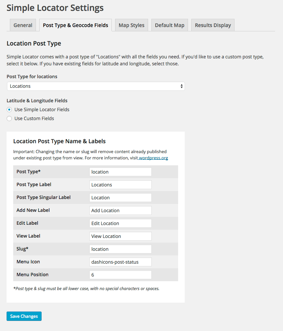Image resolution: width=283 pixels, height=331 pixels.
Task: Select Use Simple Locator Fields option
Action: click(x=10, y=110)
